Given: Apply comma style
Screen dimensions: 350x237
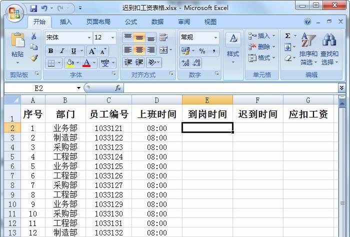Looking at the screenshot, I should 214,51.
